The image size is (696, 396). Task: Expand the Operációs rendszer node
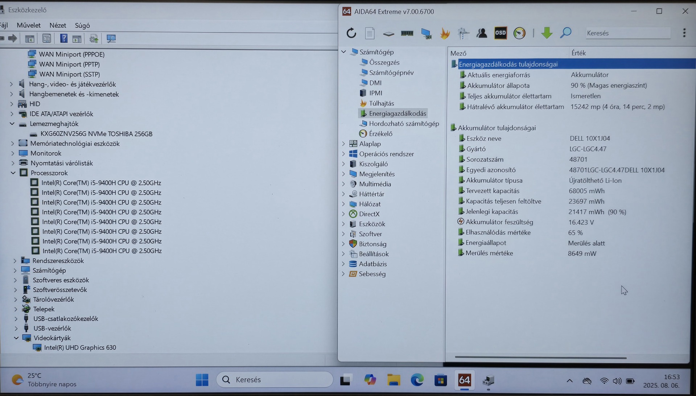point(343,154)
